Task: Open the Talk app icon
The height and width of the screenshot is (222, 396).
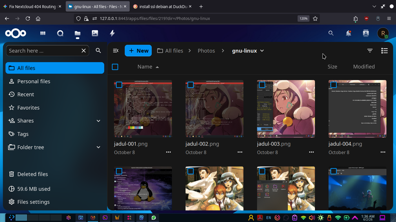Action: tap(60, 34)
